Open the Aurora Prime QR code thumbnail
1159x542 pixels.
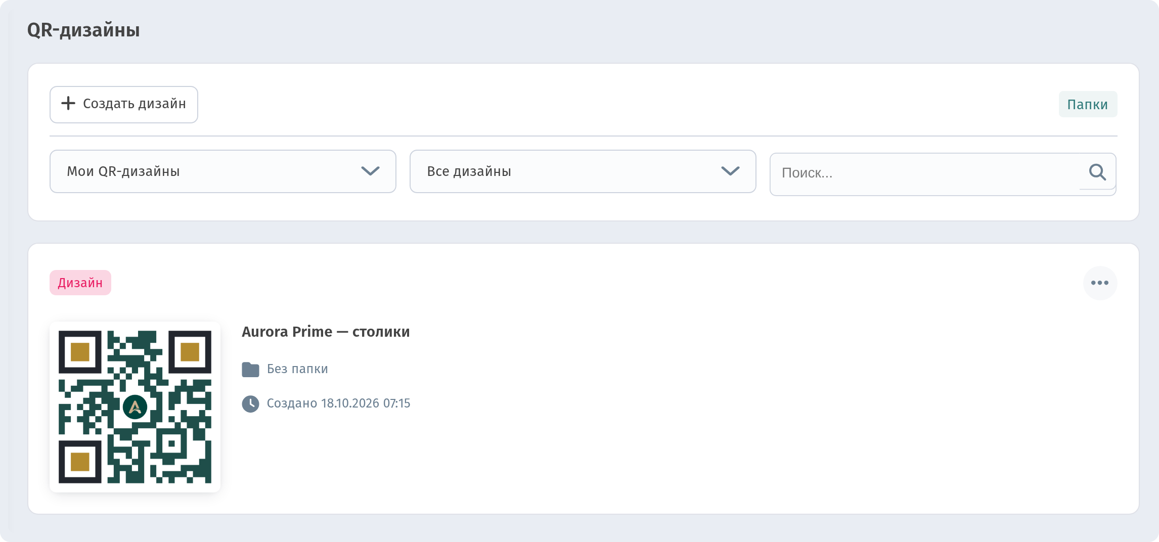135,407
